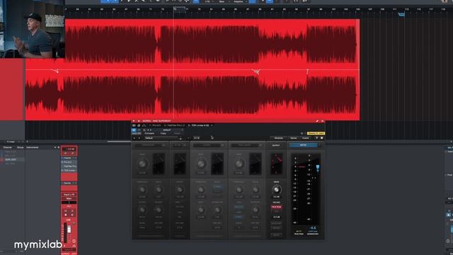Solo the red mixer channel
453x255 pixels.
pyautogui.click(x=72, y=211)
